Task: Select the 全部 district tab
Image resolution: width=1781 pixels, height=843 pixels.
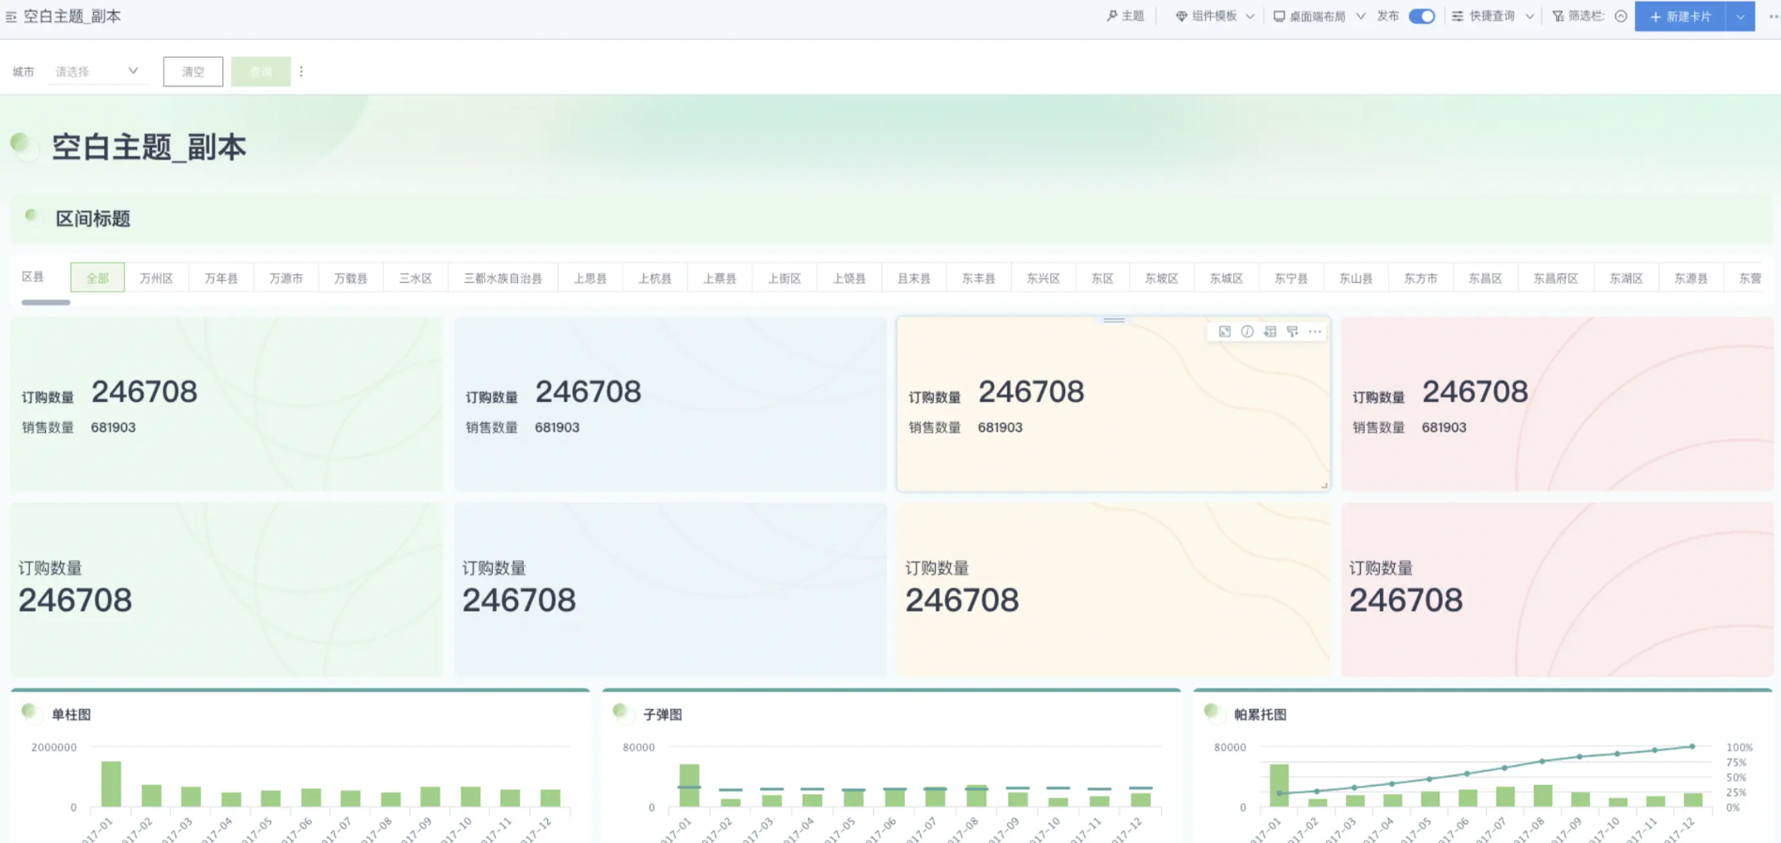Action: point(97,278)
